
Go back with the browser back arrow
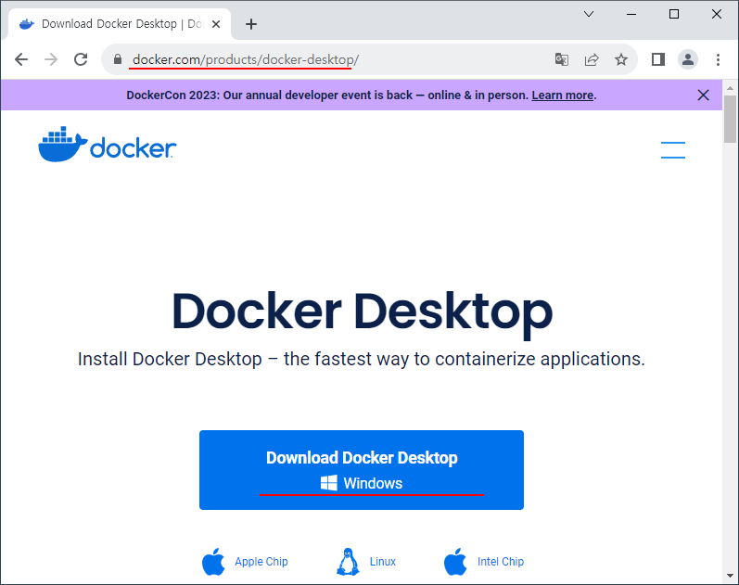[21, 59]
